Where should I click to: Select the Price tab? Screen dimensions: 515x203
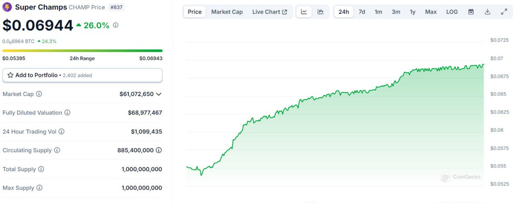pyautogui.click(x=195, y=12)
